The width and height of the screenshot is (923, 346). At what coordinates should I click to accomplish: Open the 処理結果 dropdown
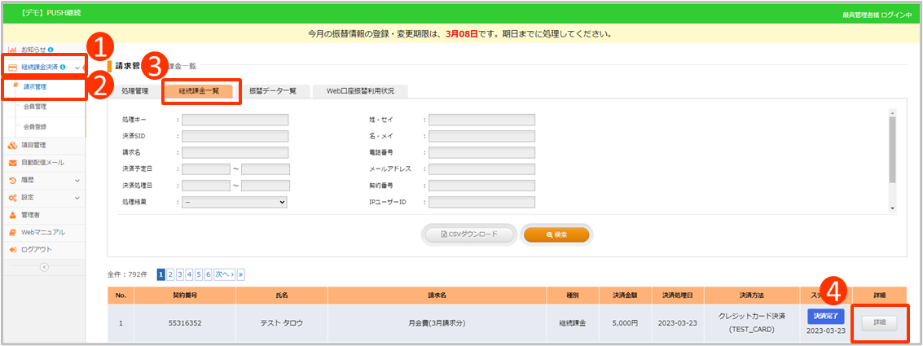[235, 202]
